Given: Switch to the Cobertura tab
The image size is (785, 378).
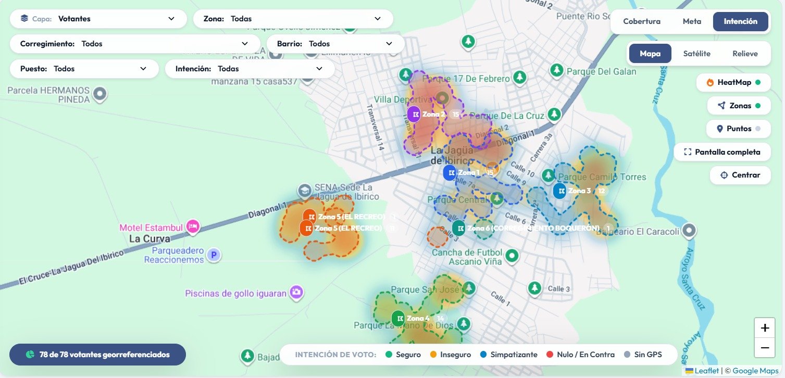Looking at the screenshot, I should (x=642, y=21).
